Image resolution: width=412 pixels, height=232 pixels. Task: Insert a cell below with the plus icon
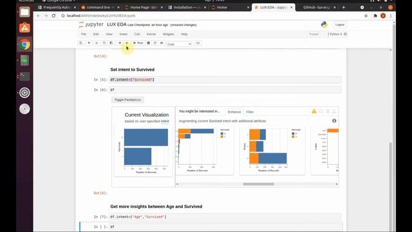pos(89,43)
